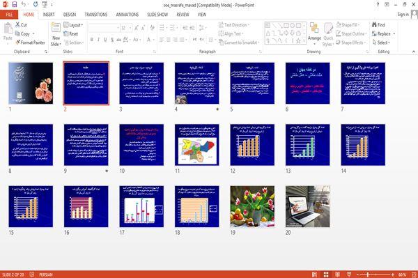Viewport: 418px width, 278px height.
Task: Click the Copy button
Action: (x=23, y=33)
